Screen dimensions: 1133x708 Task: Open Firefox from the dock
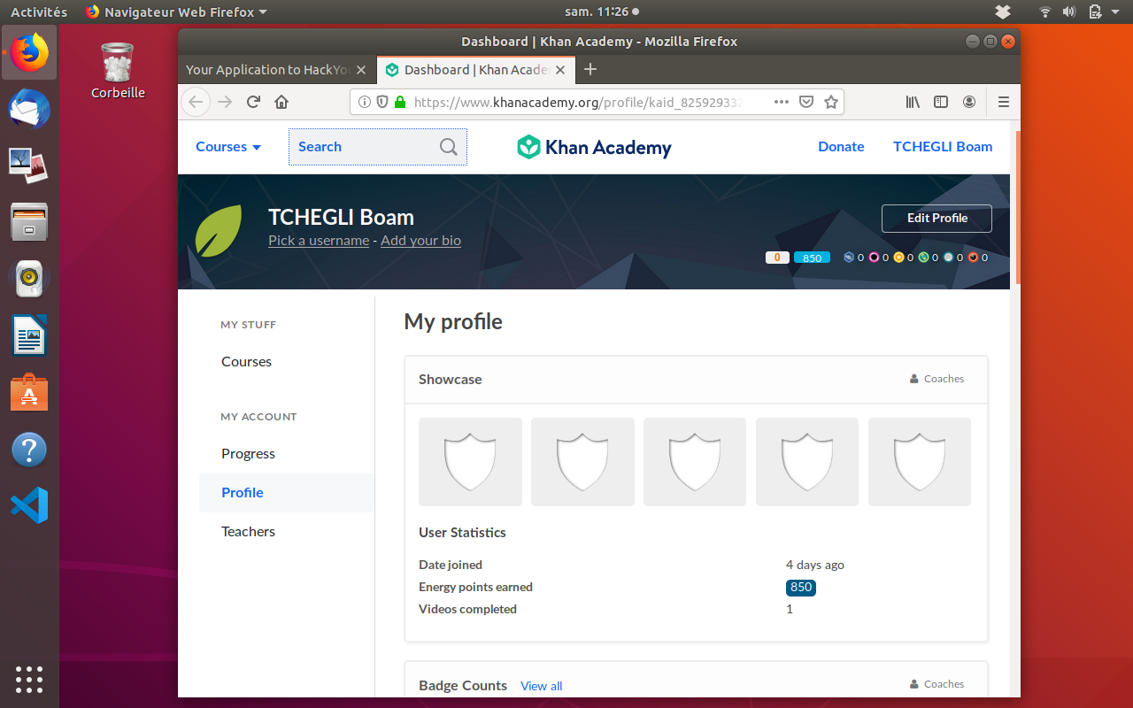coord(29,53)
